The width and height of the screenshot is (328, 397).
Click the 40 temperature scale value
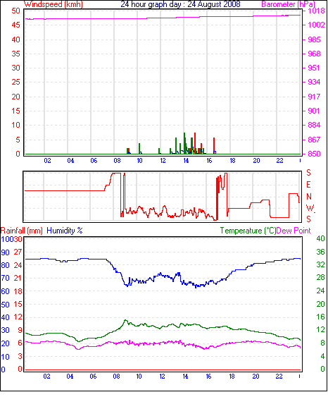coord(320,238)
